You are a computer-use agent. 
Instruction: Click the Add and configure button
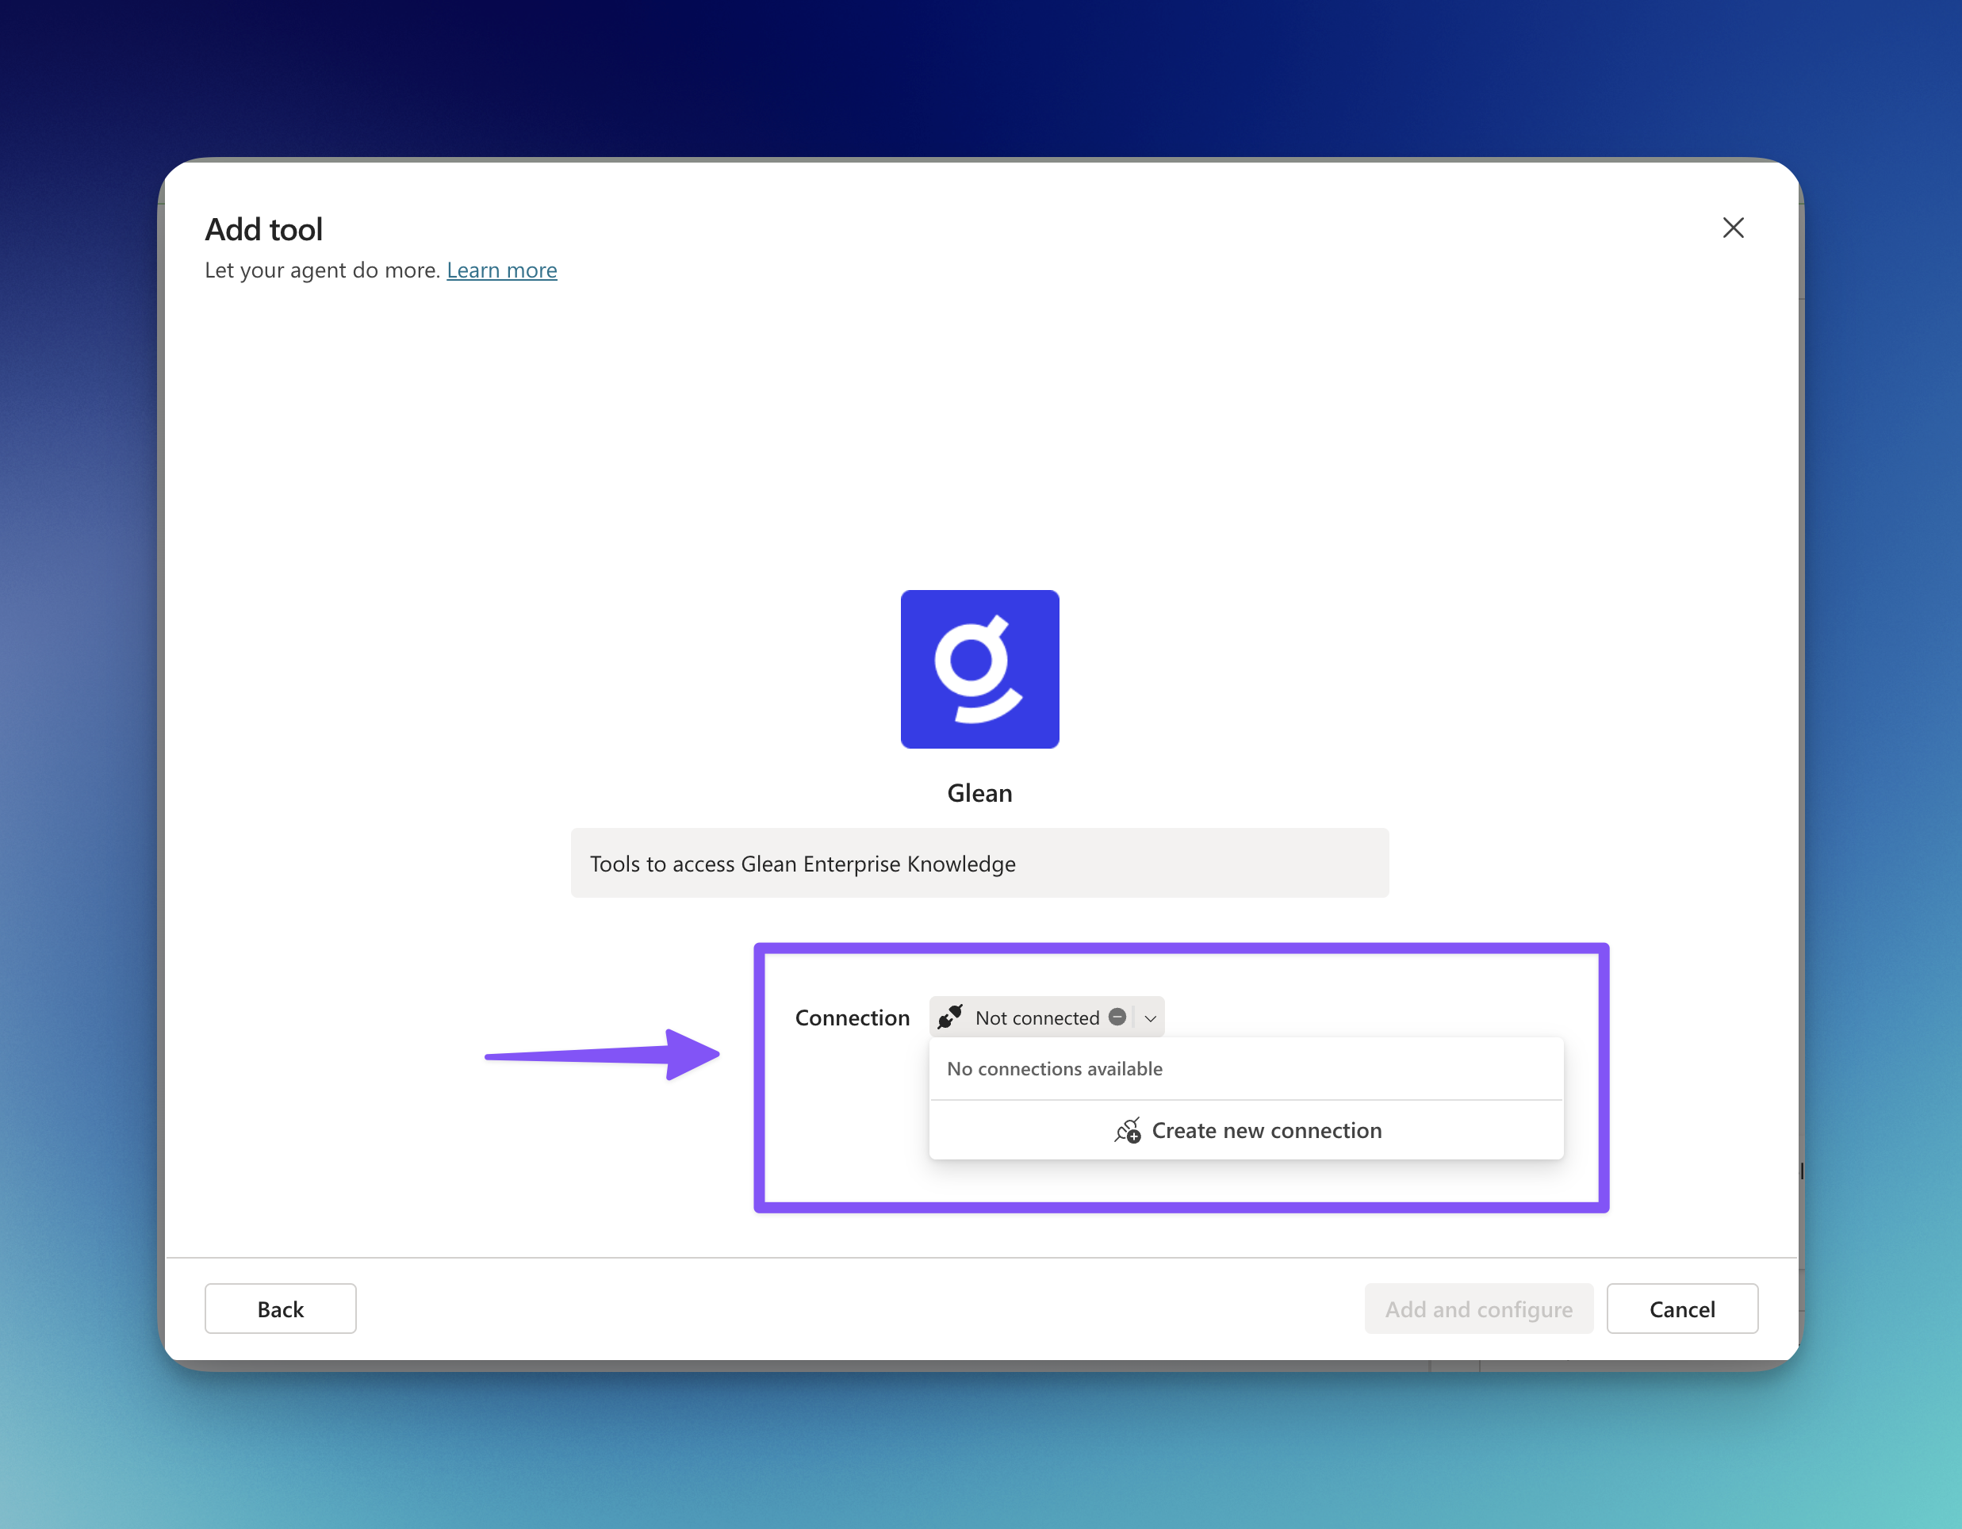coord(1479,1309)
